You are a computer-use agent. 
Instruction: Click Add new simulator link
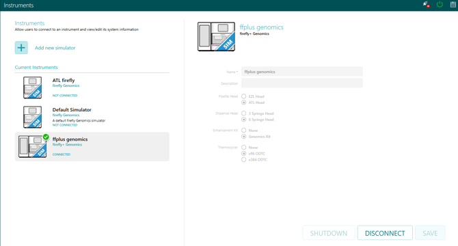(55, 48)
